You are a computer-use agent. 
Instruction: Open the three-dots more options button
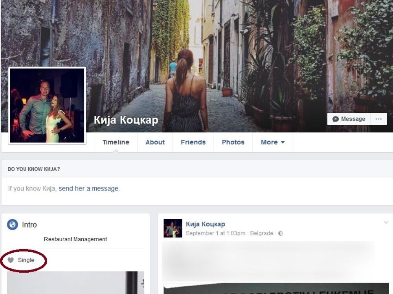[378, 119]
